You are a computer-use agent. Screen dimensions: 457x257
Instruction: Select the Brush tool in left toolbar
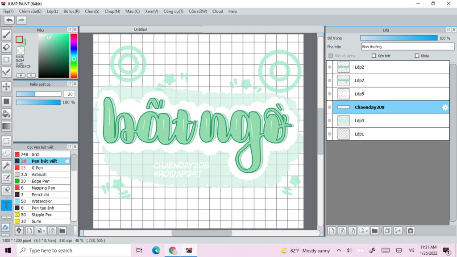[x=7, y=35]
